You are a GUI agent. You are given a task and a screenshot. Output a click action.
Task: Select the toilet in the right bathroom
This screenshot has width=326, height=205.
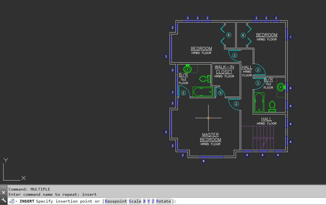(x=272, y=106)
